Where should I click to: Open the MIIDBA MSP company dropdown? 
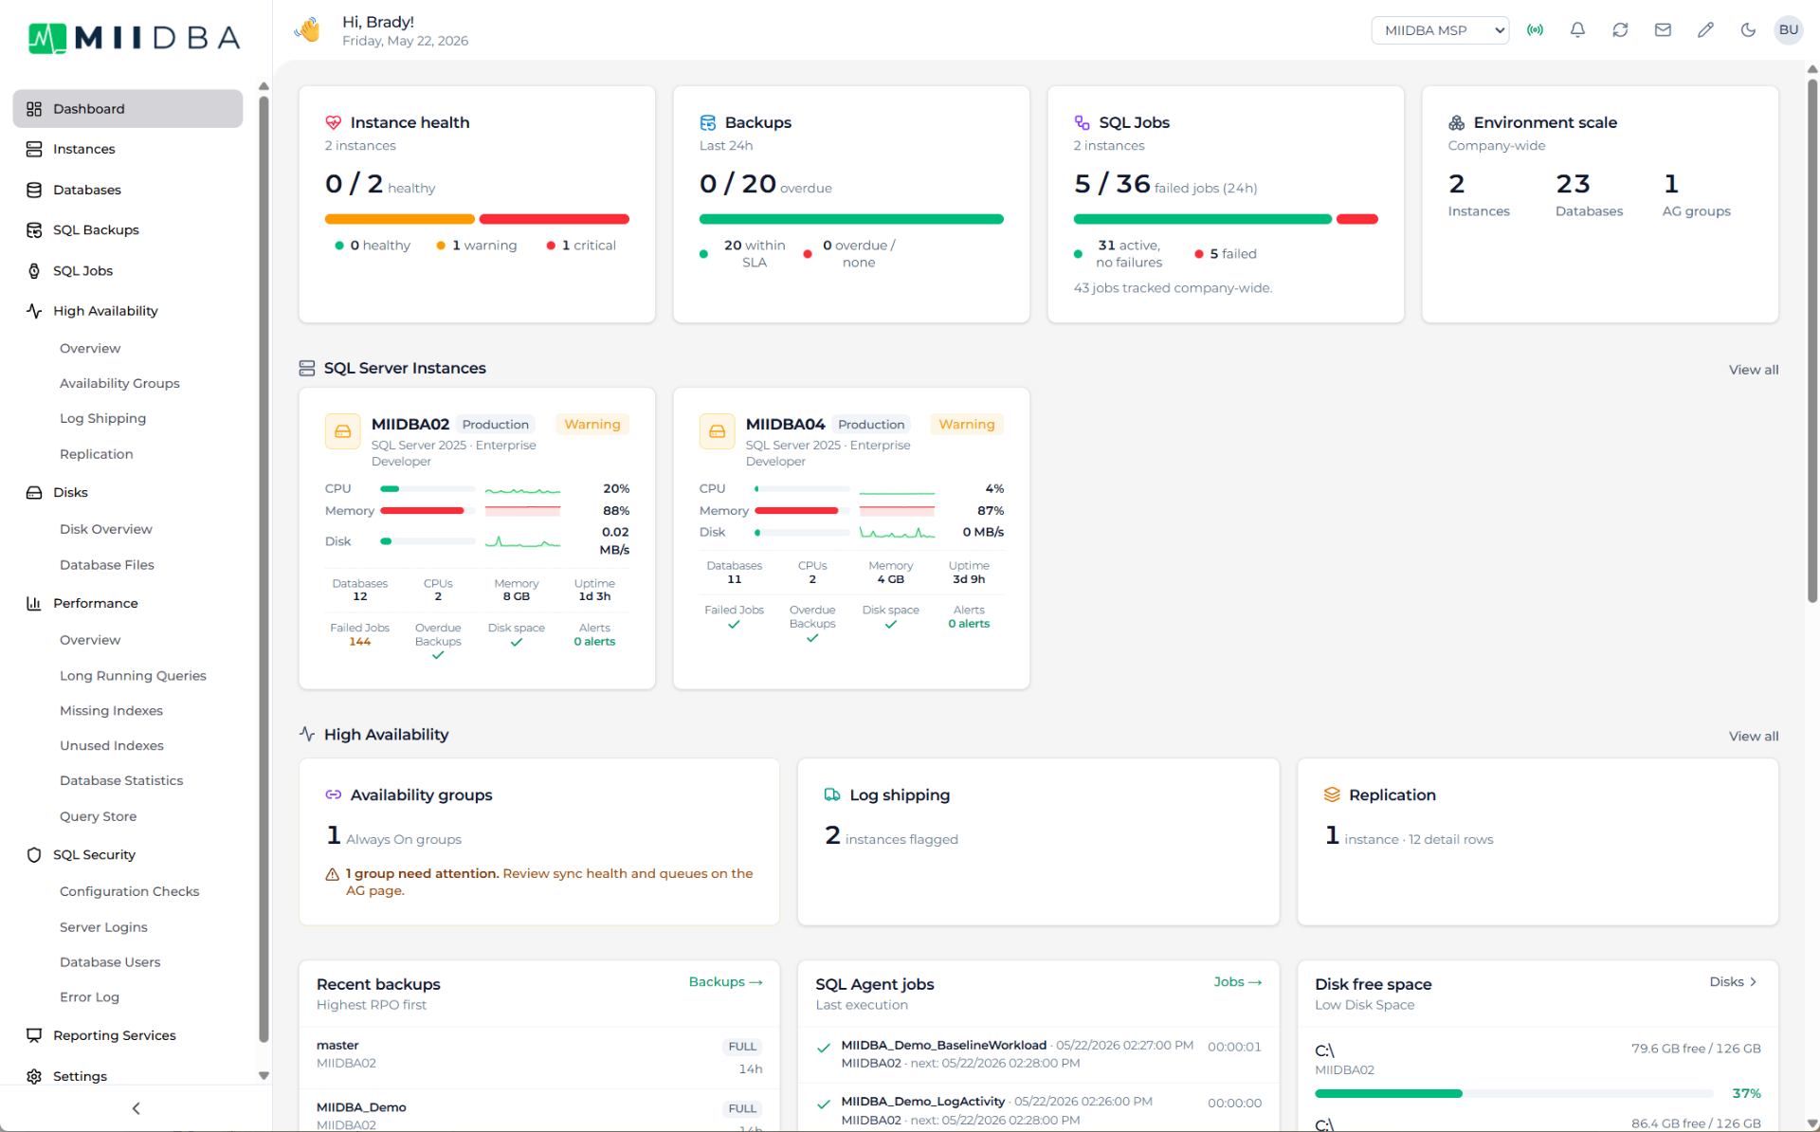(x=1440, y=30)
